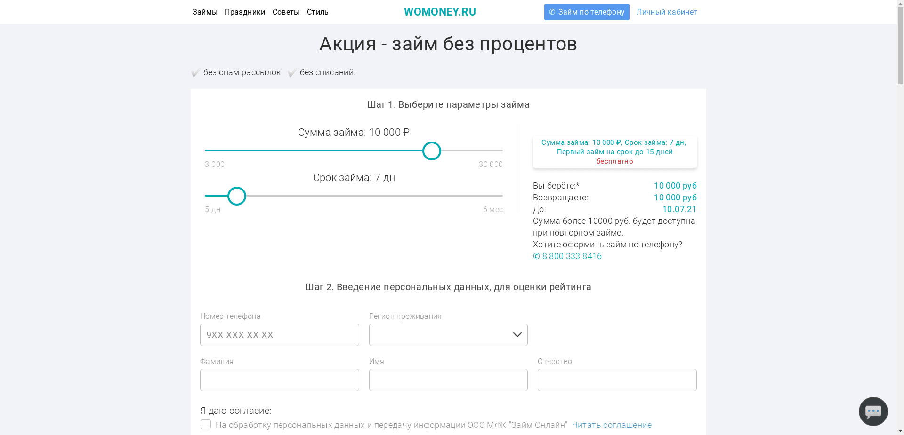Open the Праздники menu item
Image resolution: width=904 pixels, height=435 pixels.
[x=245, y=12]
